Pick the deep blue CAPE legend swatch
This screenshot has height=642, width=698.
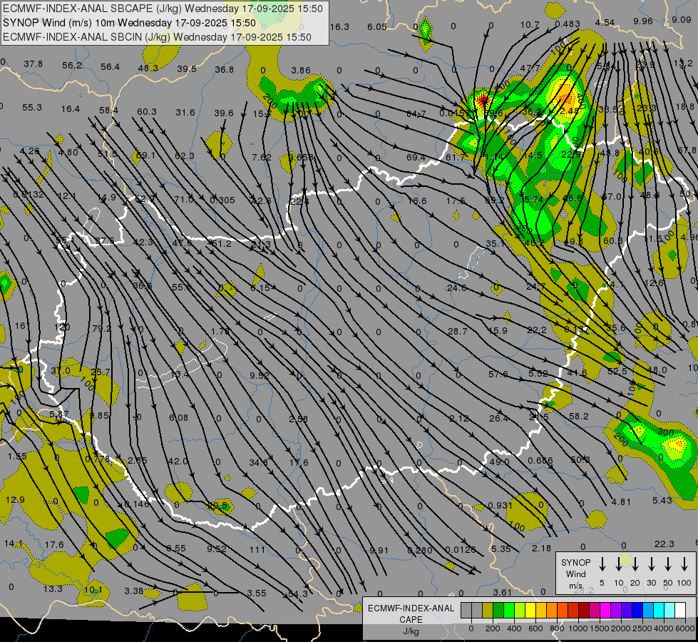[x=637, y=610]
